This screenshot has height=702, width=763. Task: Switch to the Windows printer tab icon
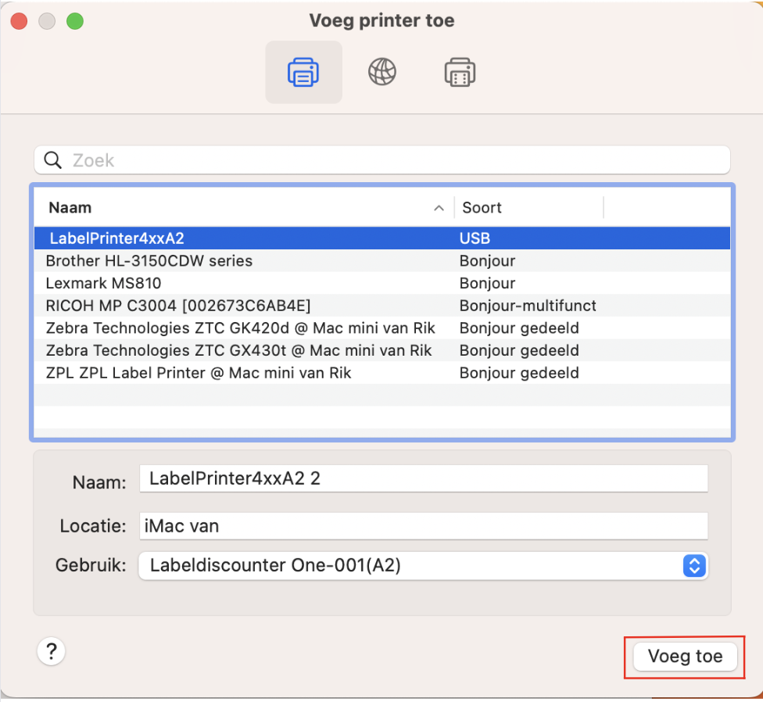(x=460, y=72)
